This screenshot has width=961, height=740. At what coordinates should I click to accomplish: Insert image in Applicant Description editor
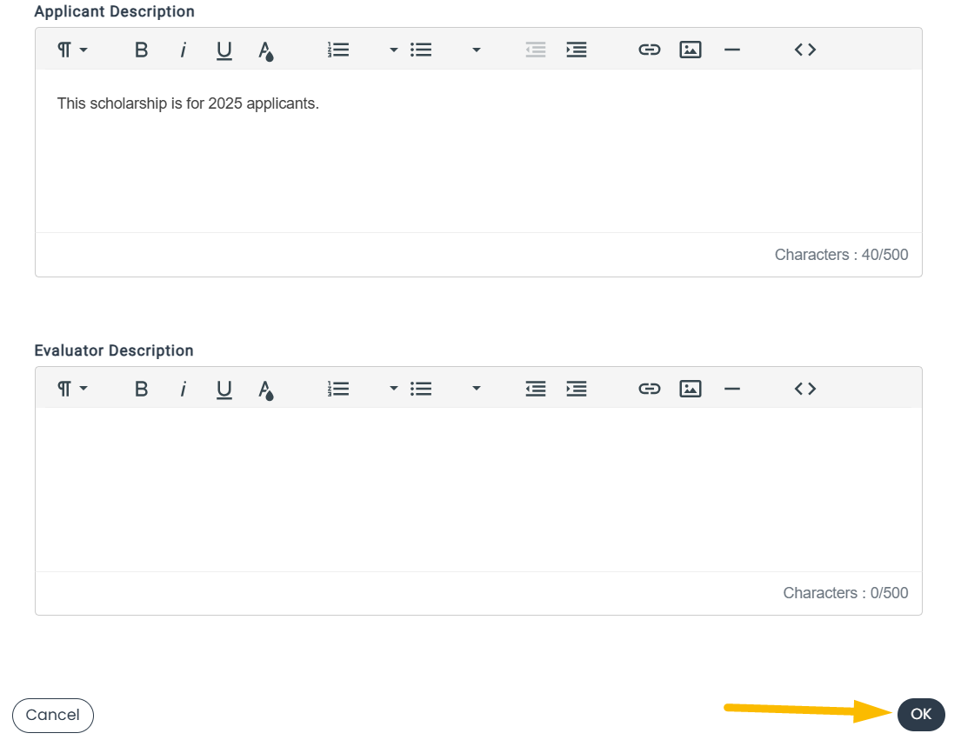coord(691,50)
